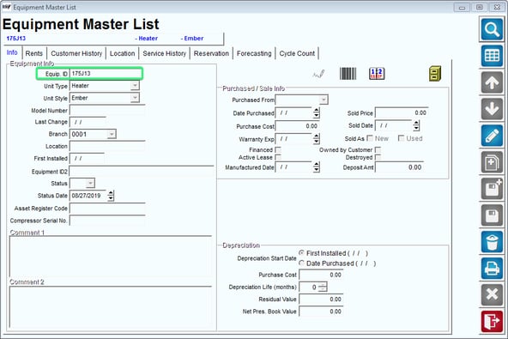Screen dimensions: 508x339
Task: Click the Net Pres. Book Value field
Action: (x=321, y=312)
